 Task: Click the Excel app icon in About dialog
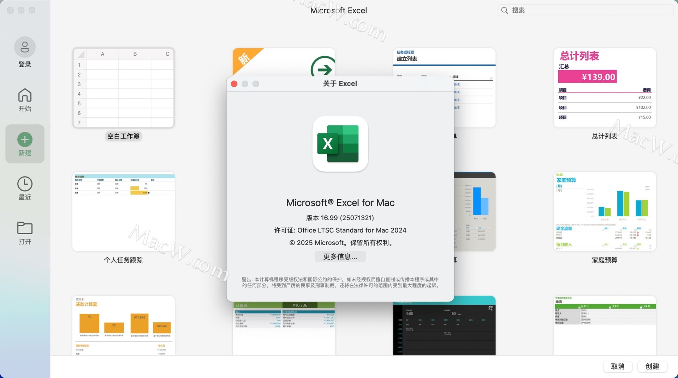(x=340, y=144)
